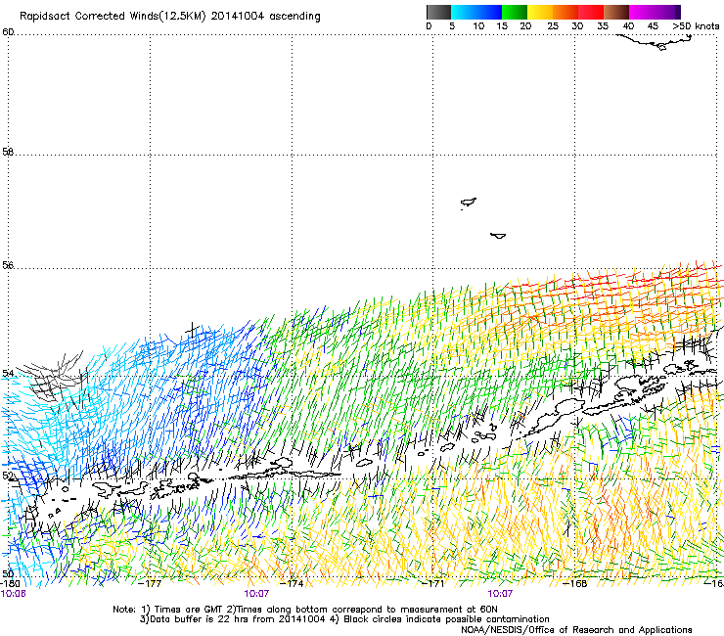
Task: Click the longitude label -180
Action: click(10, 583)
